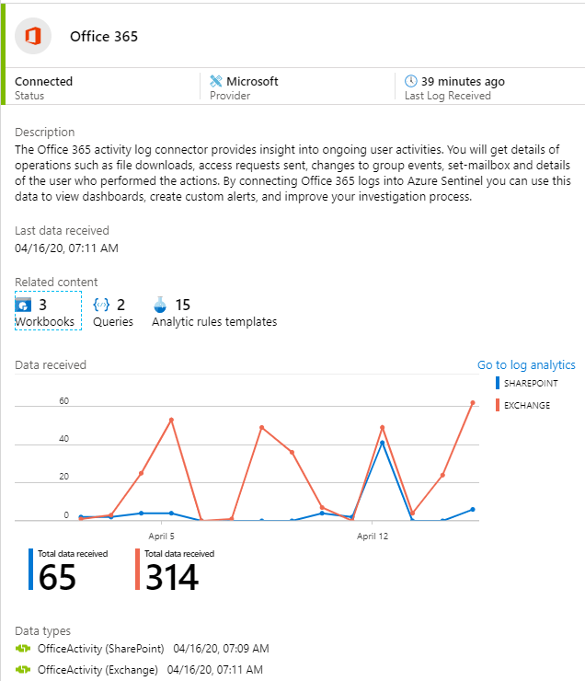Click the Analytic rules flask icon

(160, 304)
